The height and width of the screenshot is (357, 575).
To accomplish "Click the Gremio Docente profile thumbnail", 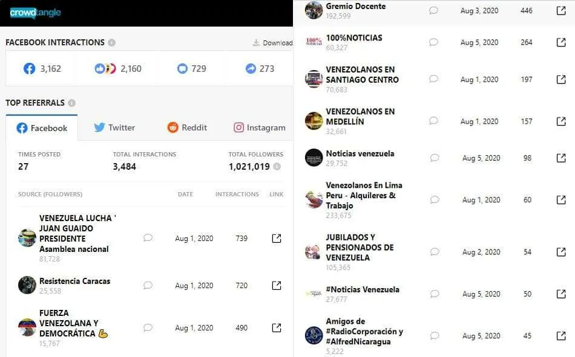I will click(314, 10).
